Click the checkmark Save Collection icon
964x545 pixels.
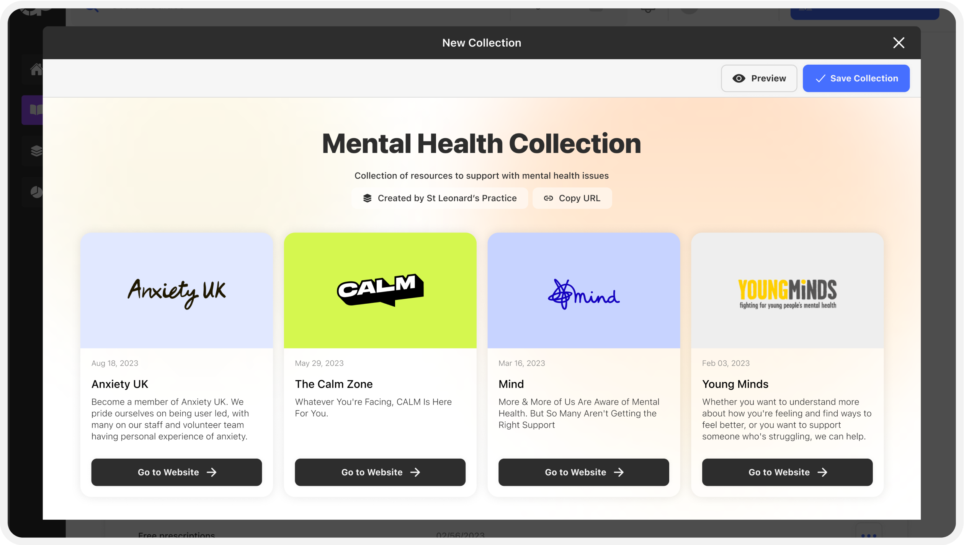pos(820,78)
